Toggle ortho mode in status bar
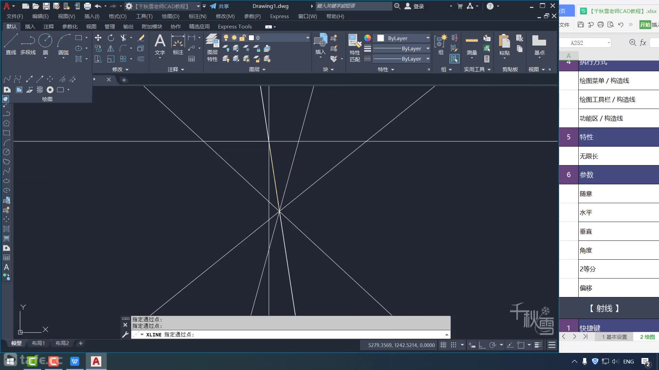659x370 pixels. 482,345
